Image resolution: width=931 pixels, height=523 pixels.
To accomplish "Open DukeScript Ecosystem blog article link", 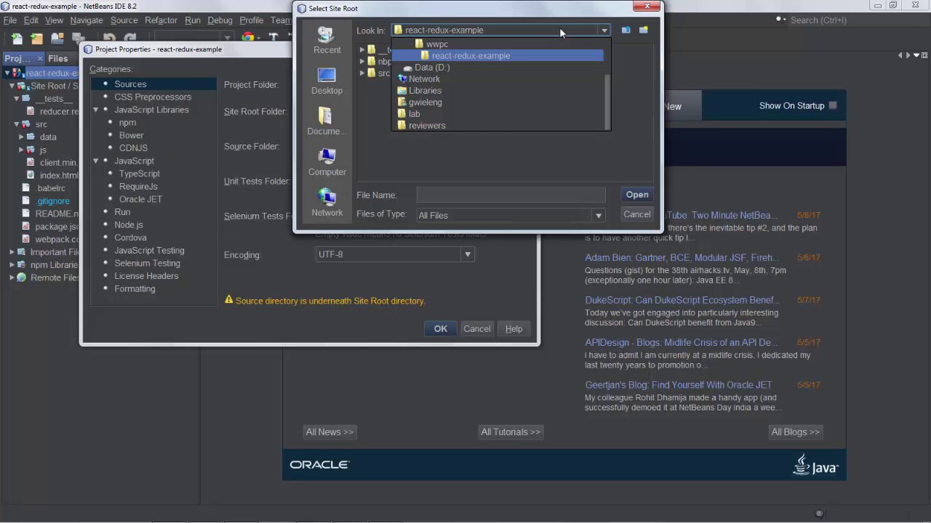I will click(682, 300).
